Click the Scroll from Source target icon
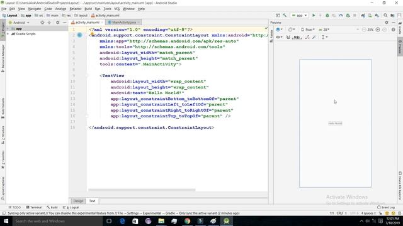Image resolution: width=403 pixels, height=226 pixels. (42, 23)
